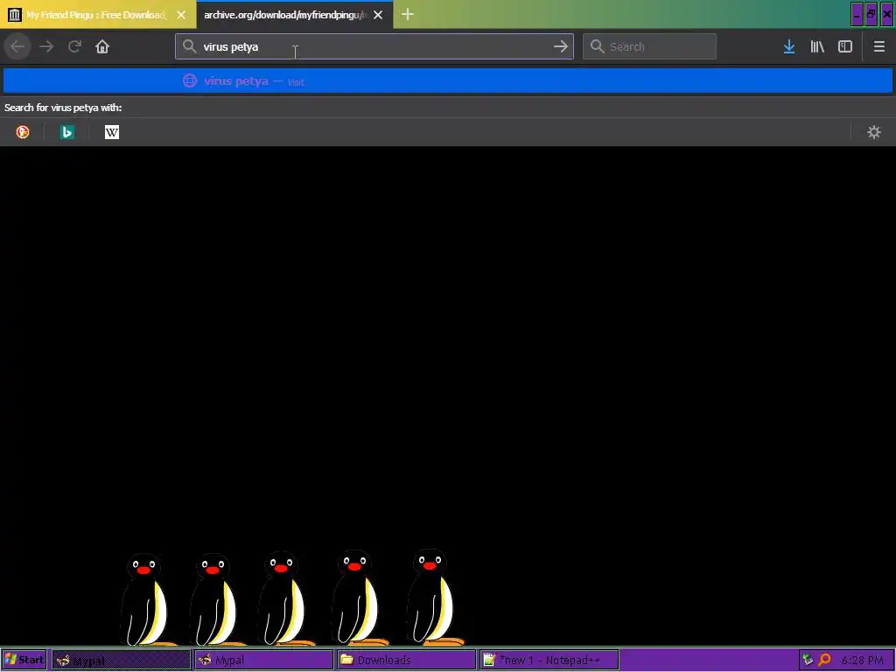Viewport: 896px width, 672px height.
Task: Open the Downloads panel arrow icon
Action: [789, 46]
